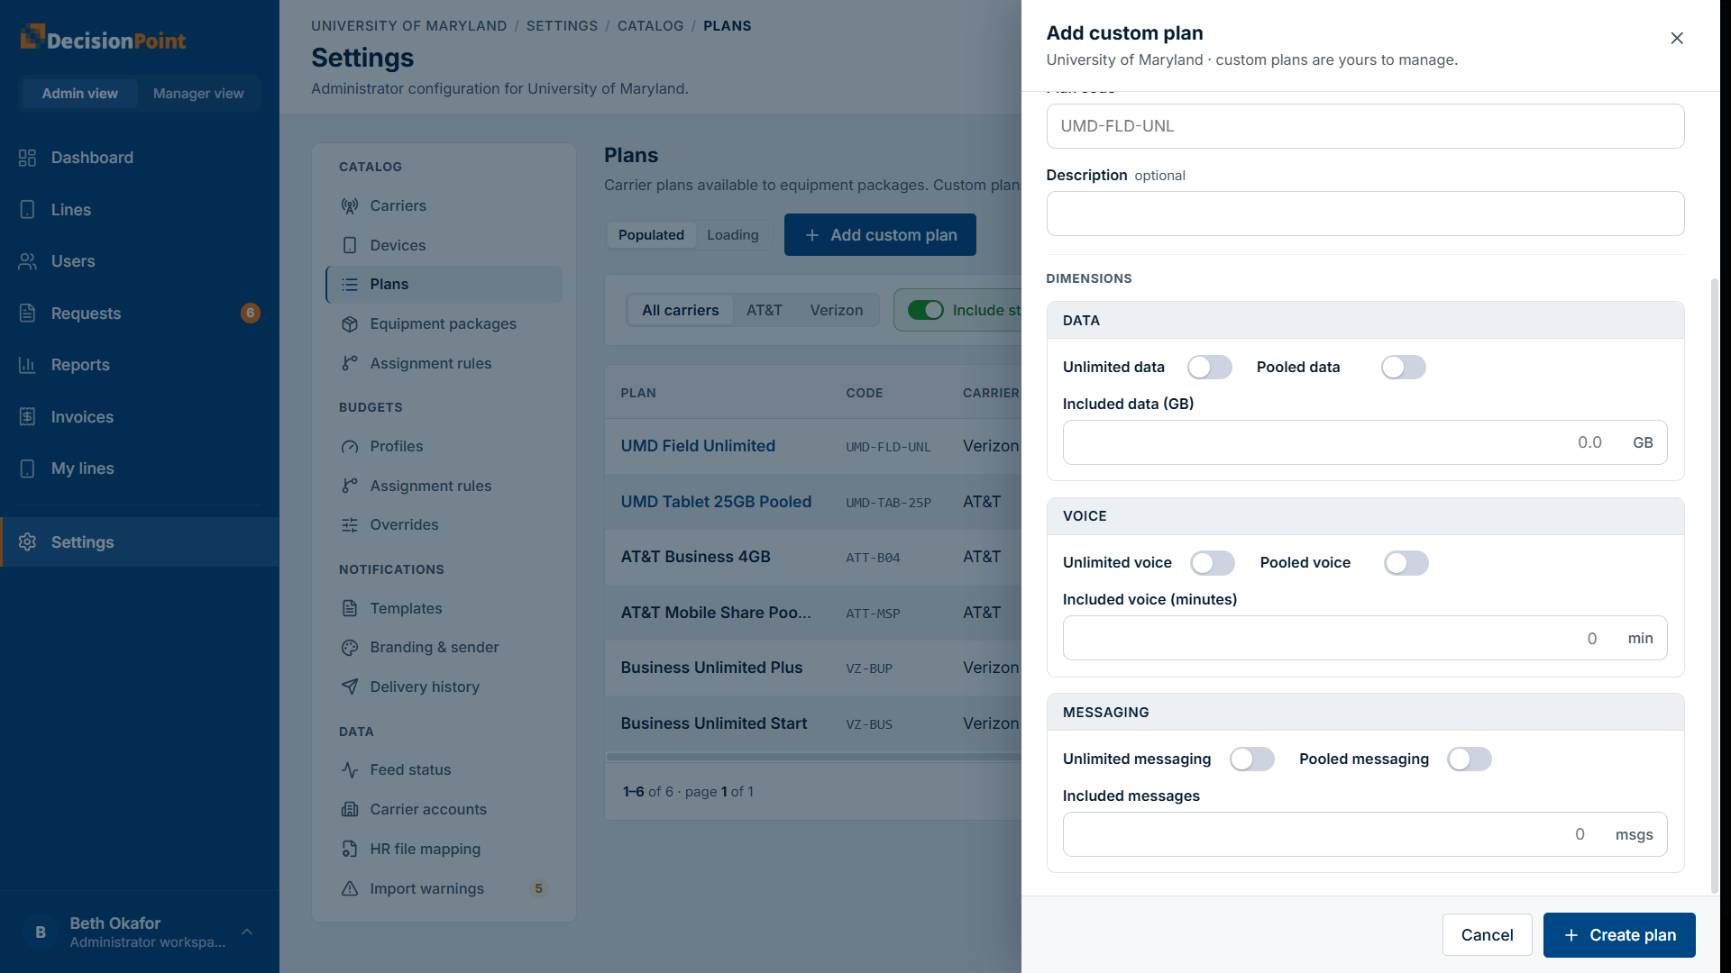
Task: Filter plans by AT&T carrier
Action: pos(765,310)
